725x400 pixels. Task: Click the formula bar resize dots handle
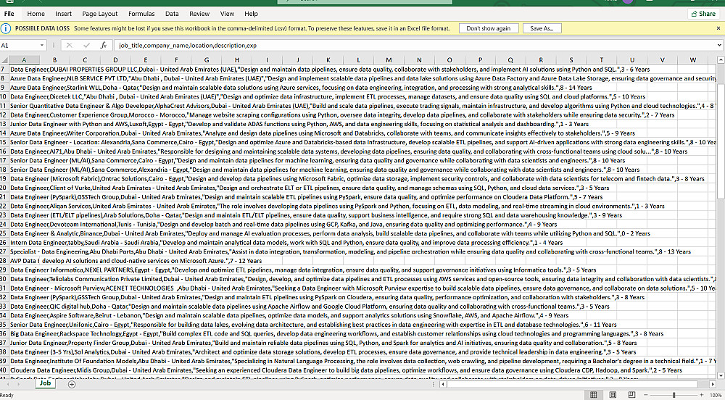coord(54,45)
